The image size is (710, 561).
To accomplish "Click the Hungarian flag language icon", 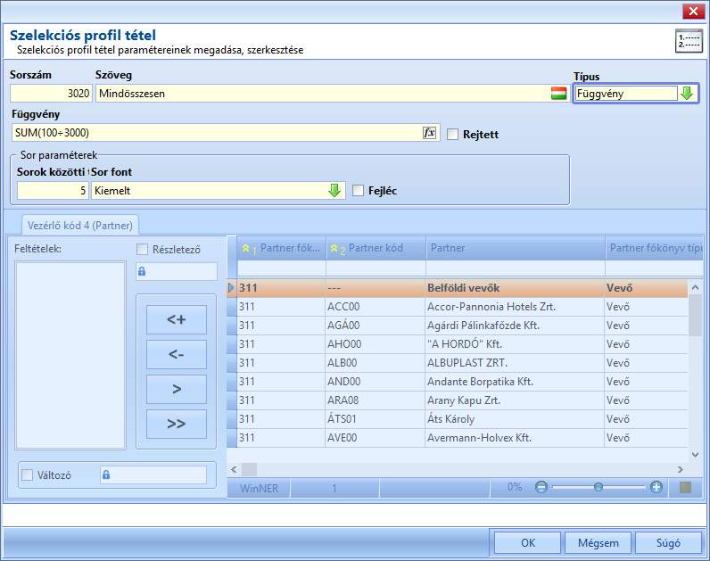I will coord(558,94).
